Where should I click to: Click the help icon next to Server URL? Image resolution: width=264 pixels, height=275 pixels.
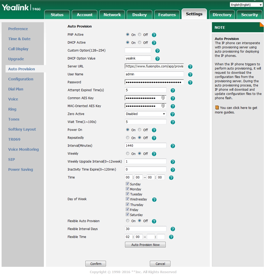click(x=190, y=67)
